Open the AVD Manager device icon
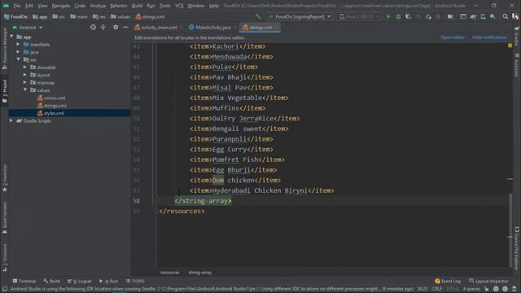This screenshot has height=293, width=521. pos(483,16)
